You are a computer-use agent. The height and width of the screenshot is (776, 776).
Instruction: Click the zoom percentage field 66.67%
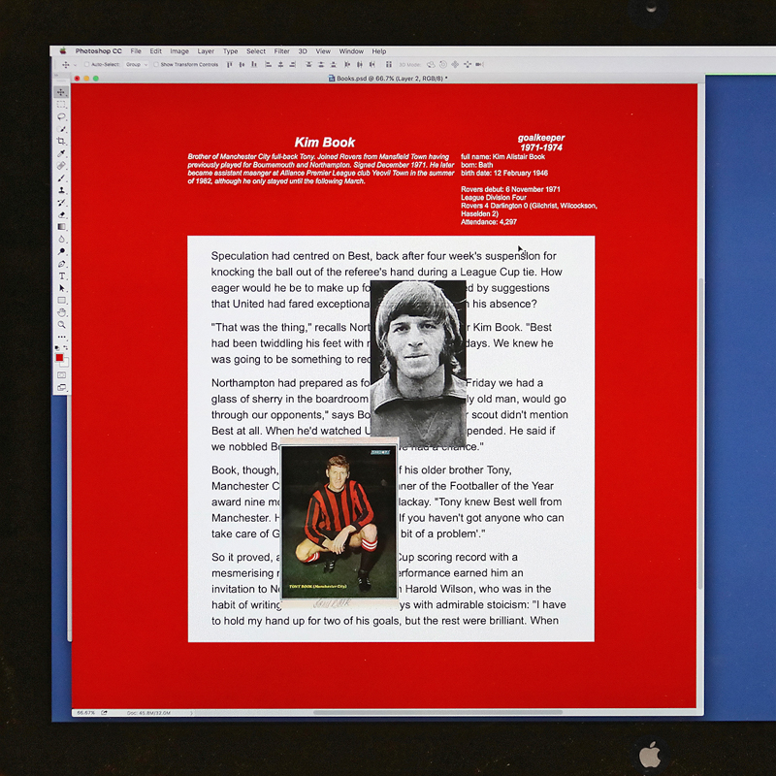85,713
